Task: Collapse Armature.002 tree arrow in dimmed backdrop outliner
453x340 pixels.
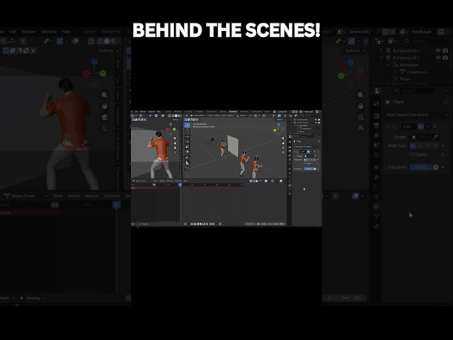Action: click(x=381, y=57)
